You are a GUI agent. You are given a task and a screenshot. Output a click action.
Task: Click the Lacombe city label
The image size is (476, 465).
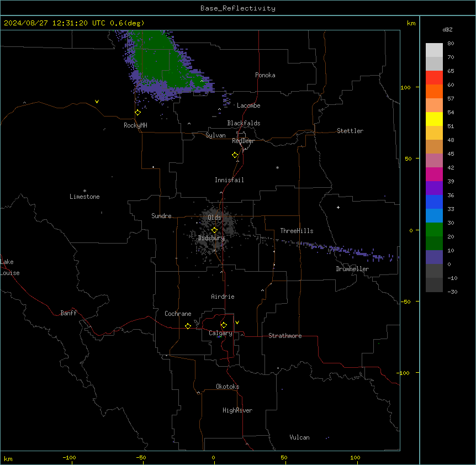pos(248,105)
